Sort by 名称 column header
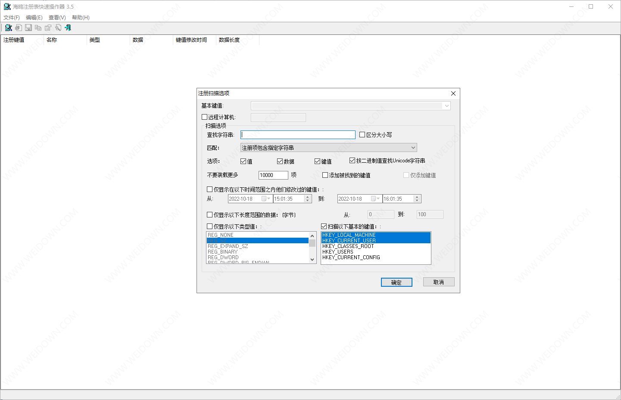The image size is (621, 400). (x=65, y=40)
